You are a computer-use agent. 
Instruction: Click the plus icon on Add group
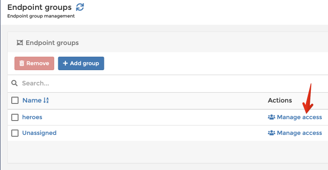pyautogui.click(x=65, y=63)
